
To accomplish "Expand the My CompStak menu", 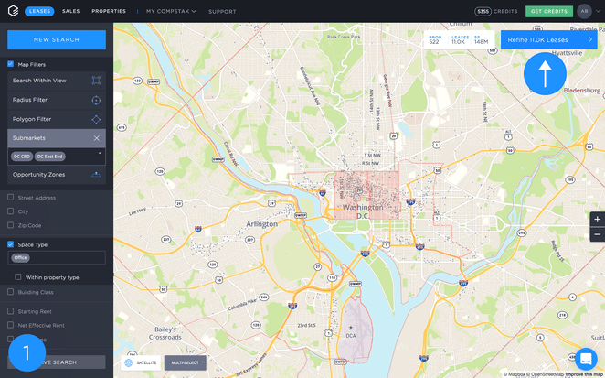I will coord(171,11).
